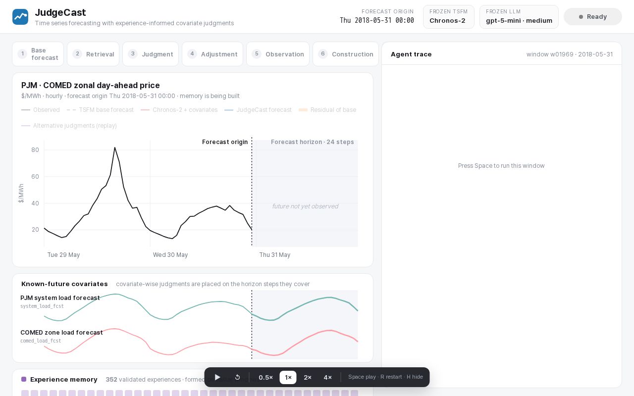Start playback with the play button

click(x=217, y=377)
